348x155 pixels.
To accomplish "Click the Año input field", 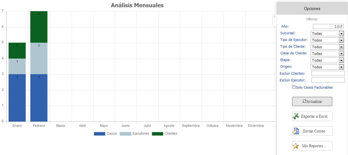I will [328, 26].
